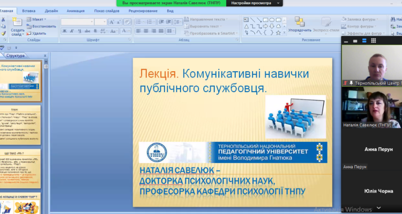Open the Анимация ribbon tab

76,11
